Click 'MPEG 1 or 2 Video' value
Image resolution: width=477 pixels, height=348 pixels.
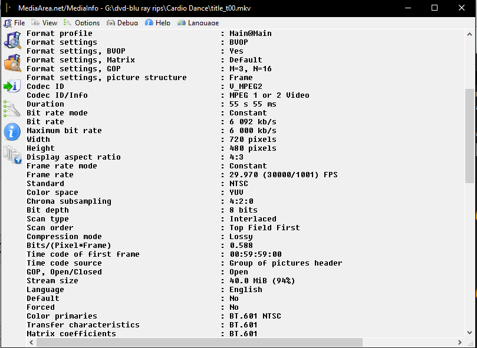click(x=269, y=95)
